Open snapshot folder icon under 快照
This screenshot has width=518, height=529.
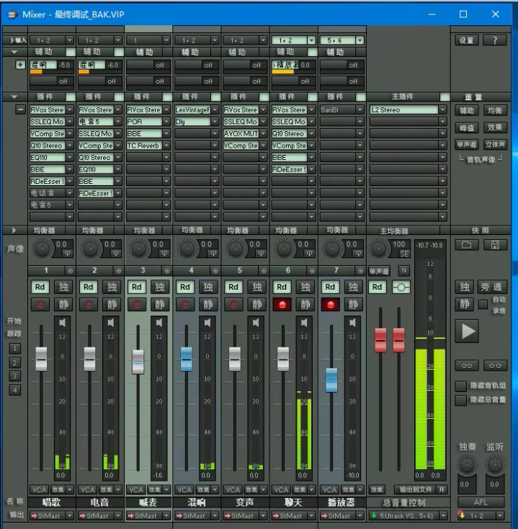point(466,244)
